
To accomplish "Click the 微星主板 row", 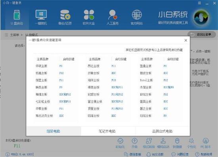I will [x=55, y=80].
